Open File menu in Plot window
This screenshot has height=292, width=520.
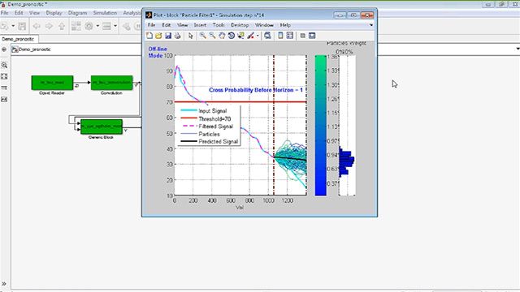pyautogui.click(x=152, y=25)
